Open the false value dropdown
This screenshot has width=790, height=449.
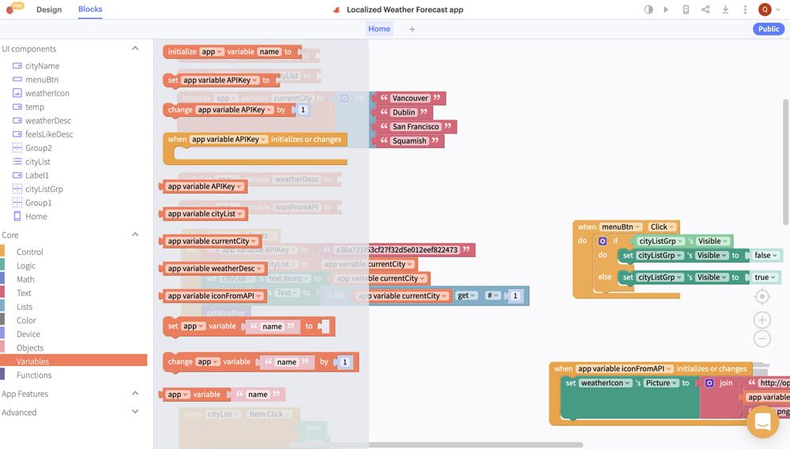(x=766, y=255)
